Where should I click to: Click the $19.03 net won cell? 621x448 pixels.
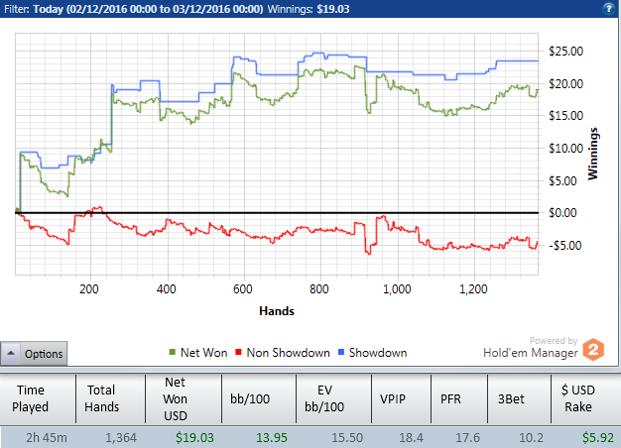[194, 438]
